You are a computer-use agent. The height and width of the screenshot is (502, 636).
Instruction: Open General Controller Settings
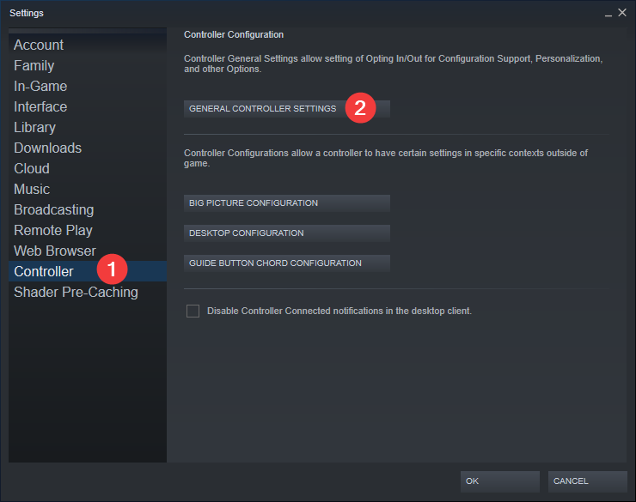(x=263, y=109)
